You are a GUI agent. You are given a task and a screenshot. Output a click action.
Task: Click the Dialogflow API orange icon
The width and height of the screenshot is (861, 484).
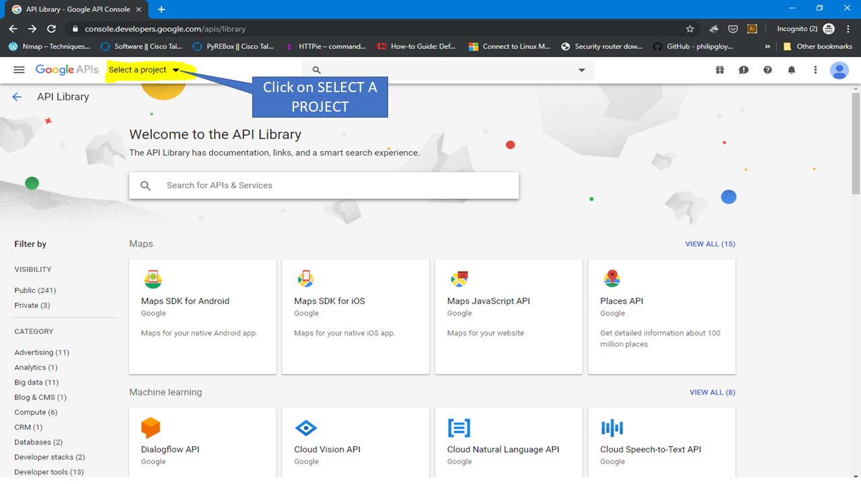(x=151, y=428)
